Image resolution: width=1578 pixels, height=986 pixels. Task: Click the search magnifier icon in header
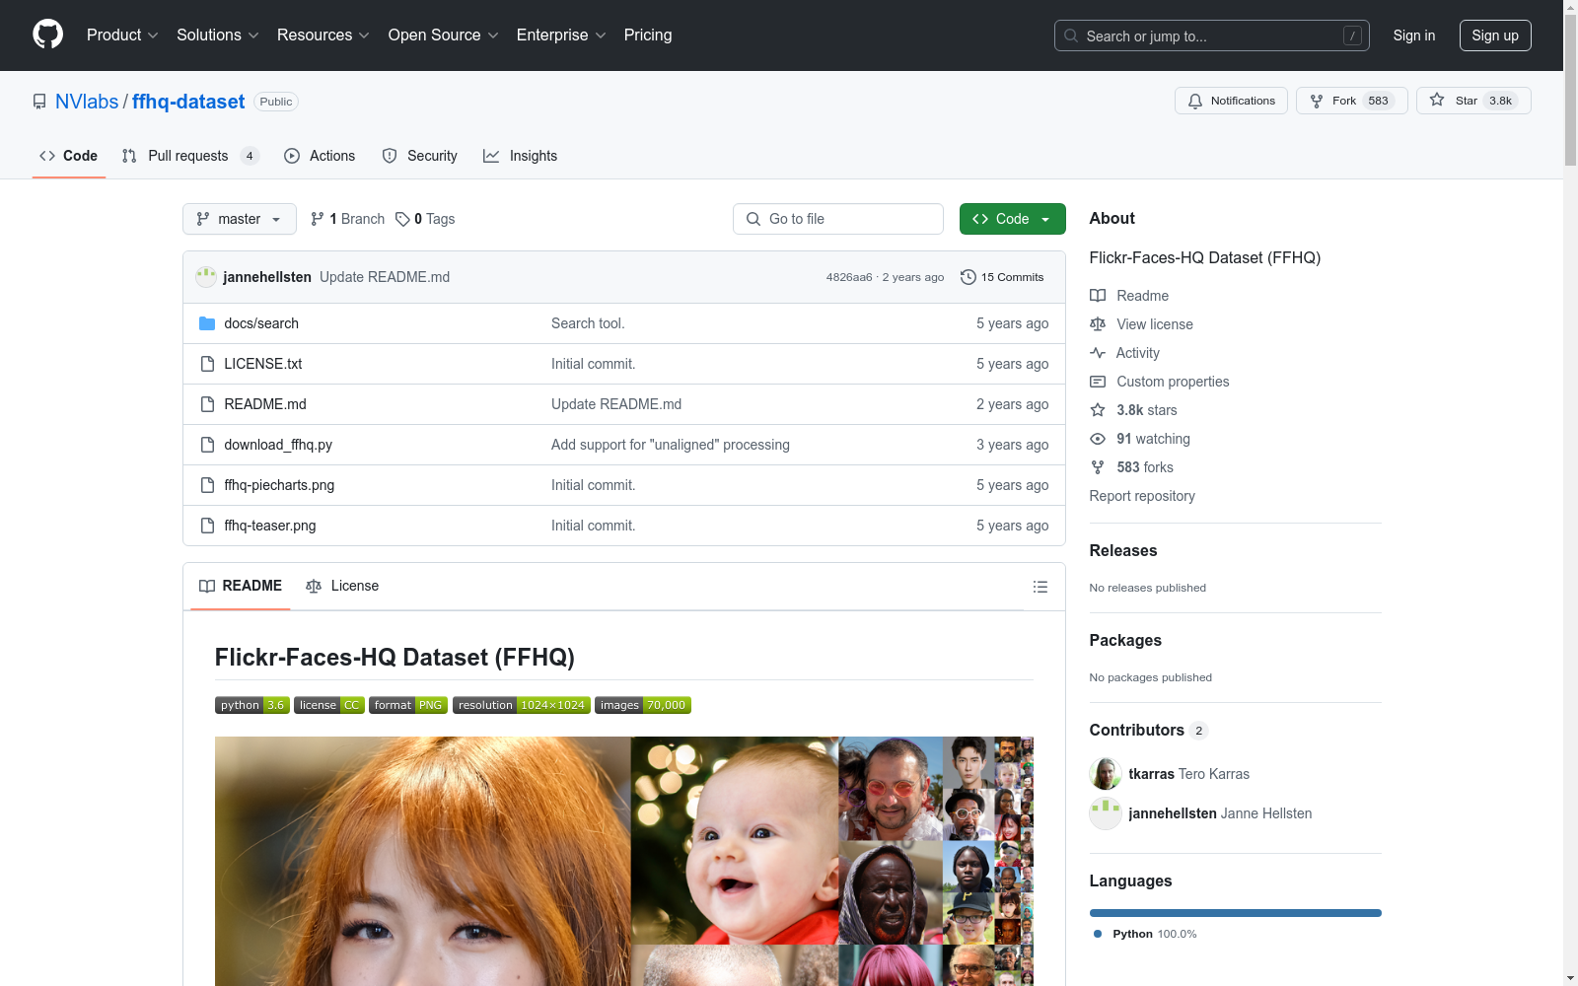(x=1071, y=35)
